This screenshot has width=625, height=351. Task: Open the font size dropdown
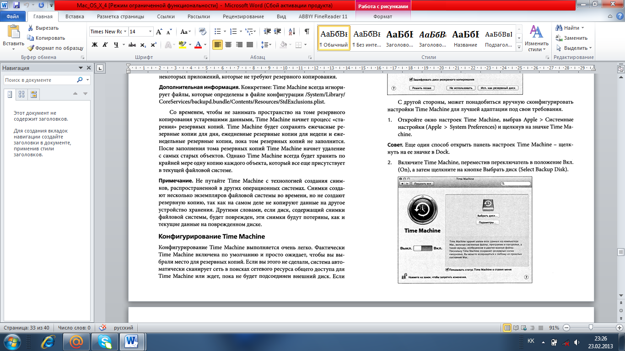pyautogui.click(x=150, y=32)
